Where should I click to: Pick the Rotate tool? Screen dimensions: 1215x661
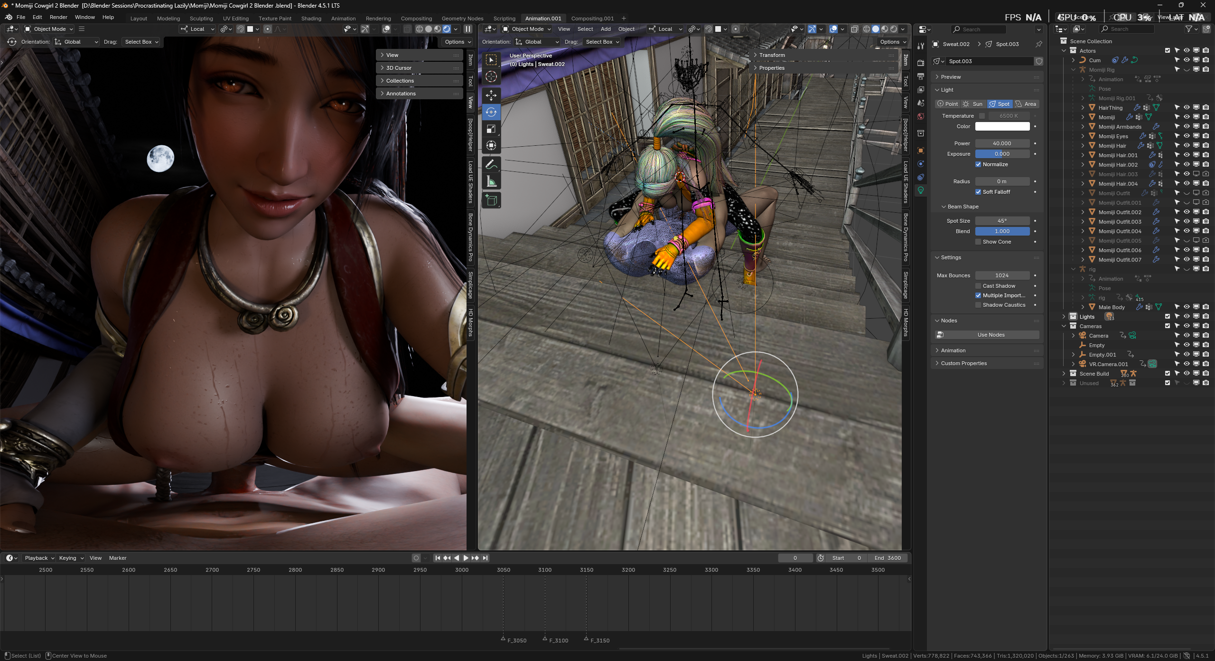point(491,112)
